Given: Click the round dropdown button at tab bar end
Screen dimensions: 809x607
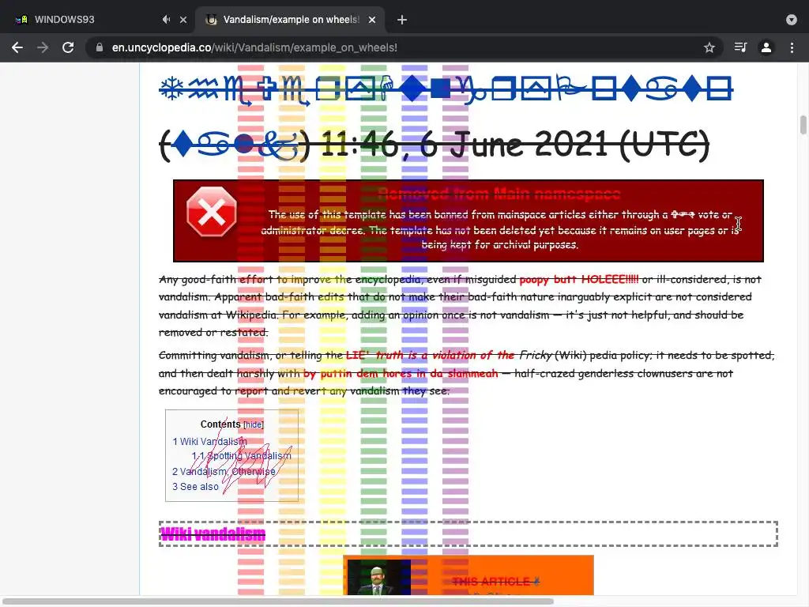Looking at the screenshot, I should click(792, 20).
